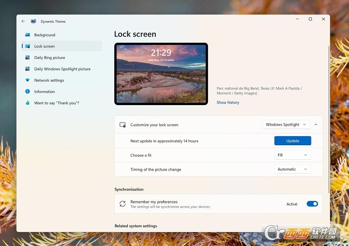
Task: Click the lock screen customize icon
Action: (123, 125)
